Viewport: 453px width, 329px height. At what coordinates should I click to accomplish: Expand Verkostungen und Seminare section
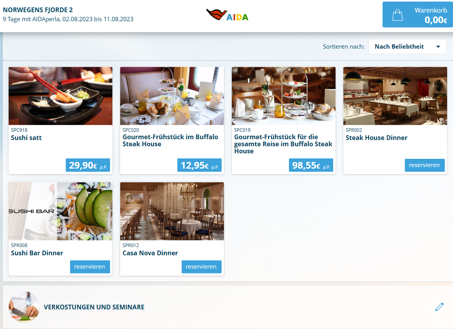point(94,307)
